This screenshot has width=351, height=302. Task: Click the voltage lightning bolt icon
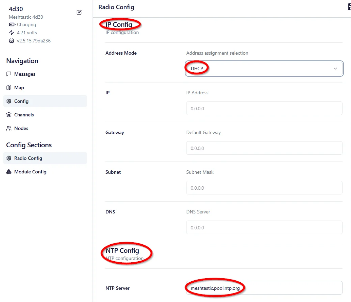point(12,33)
